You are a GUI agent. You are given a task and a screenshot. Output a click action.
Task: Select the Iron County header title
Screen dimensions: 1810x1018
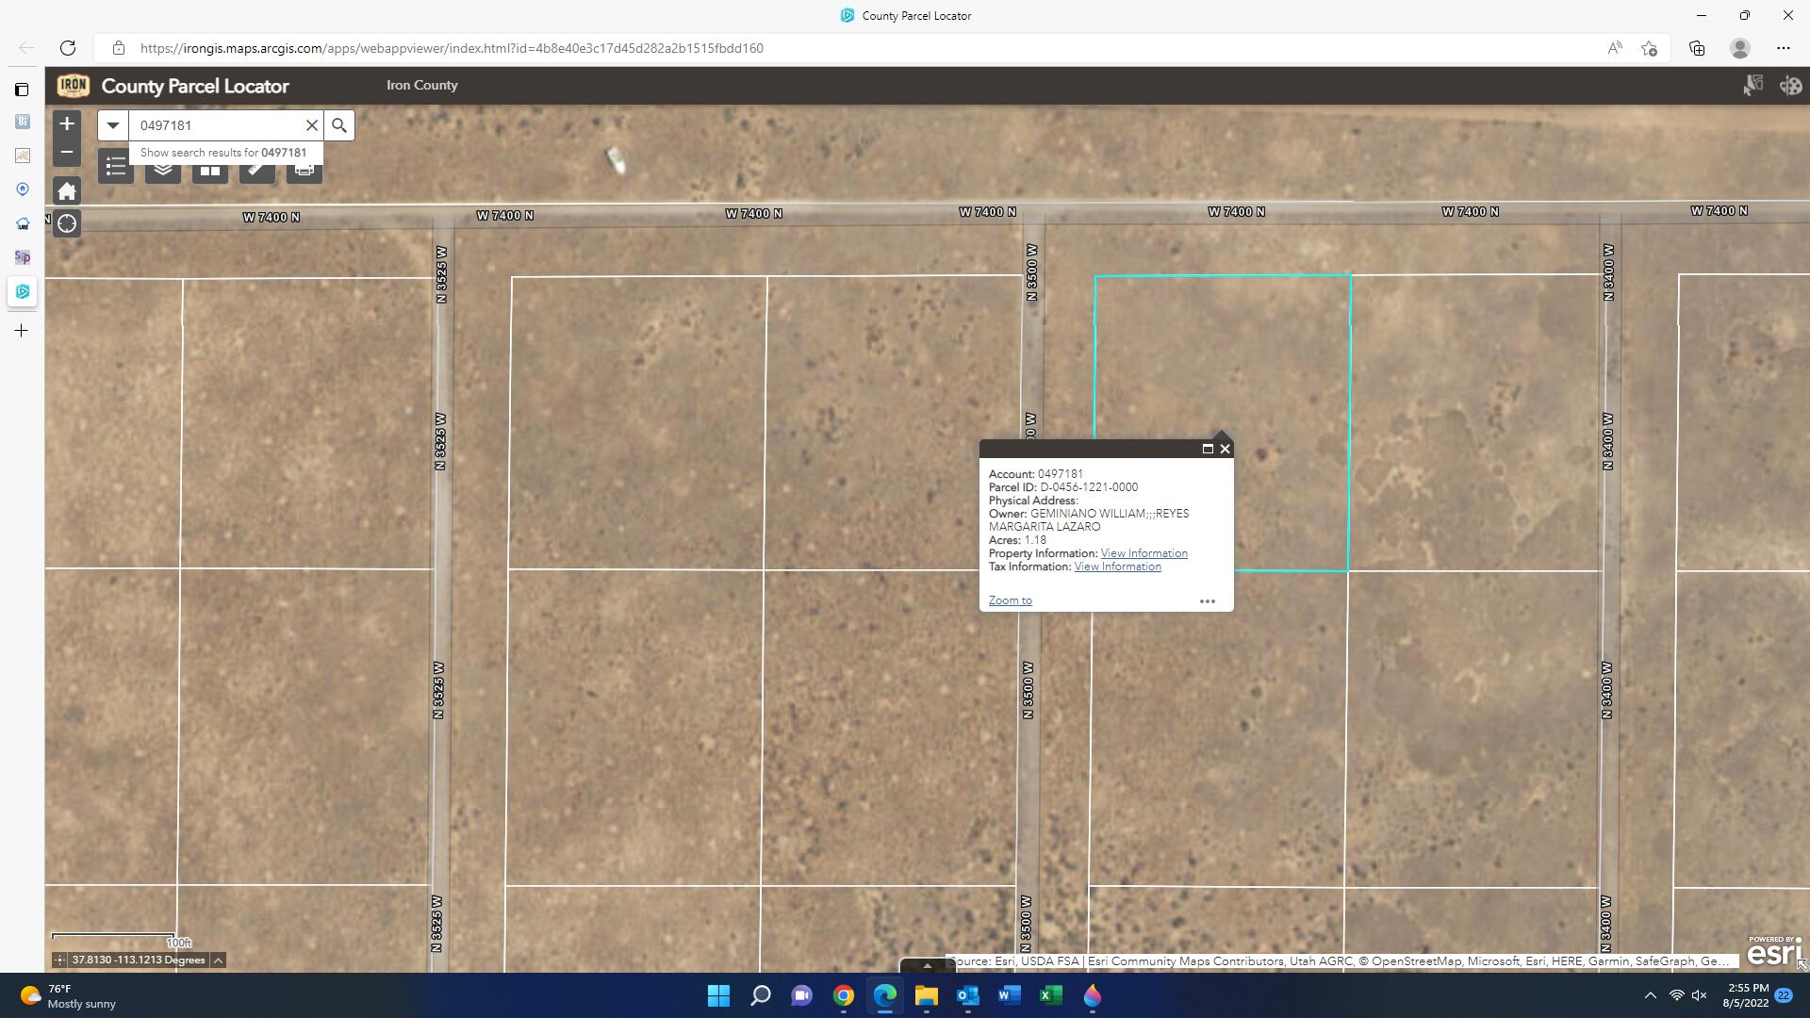[421, 84]
